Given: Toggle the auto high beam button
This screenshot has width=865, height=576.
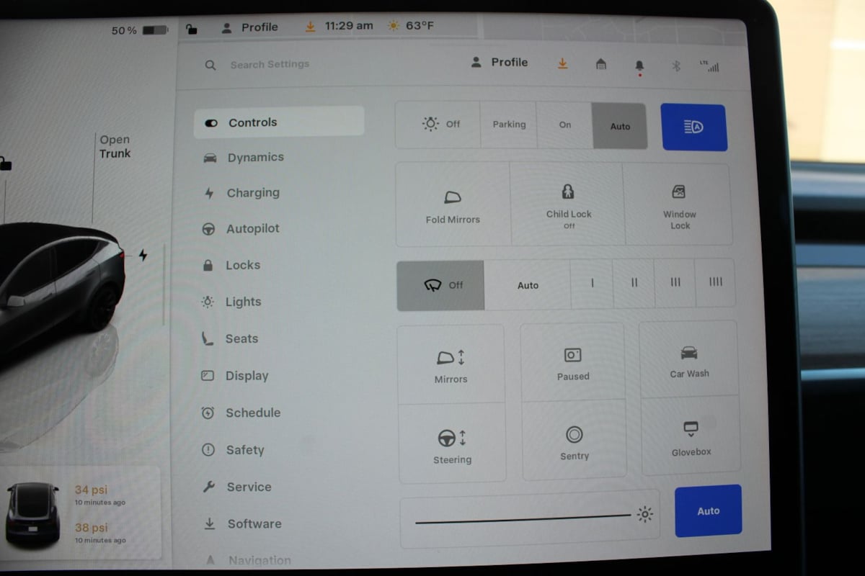Looking at the screenshot, I should [693, 127].
